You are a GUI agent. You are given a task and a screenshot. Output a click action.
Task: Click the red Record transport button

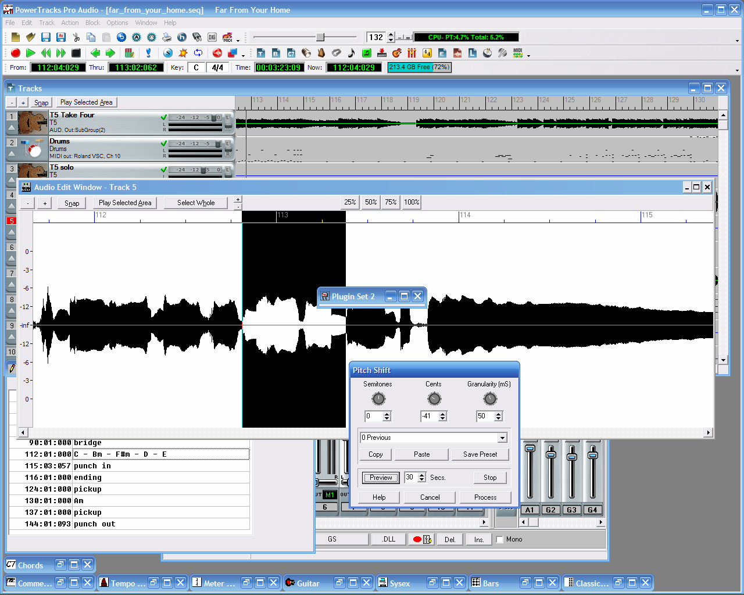(x=16, y=53)
